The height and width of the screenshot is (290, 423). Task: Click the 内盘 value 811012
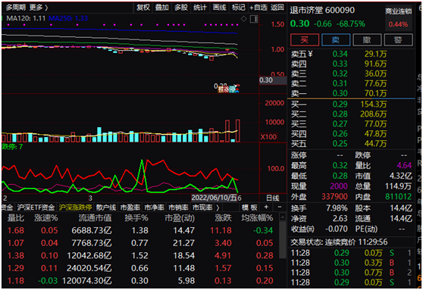click(399, 196)
